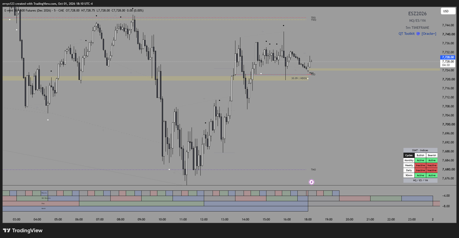Click Monthly Bullish Active green cell
459x238 pixels.
click(420, 160)
